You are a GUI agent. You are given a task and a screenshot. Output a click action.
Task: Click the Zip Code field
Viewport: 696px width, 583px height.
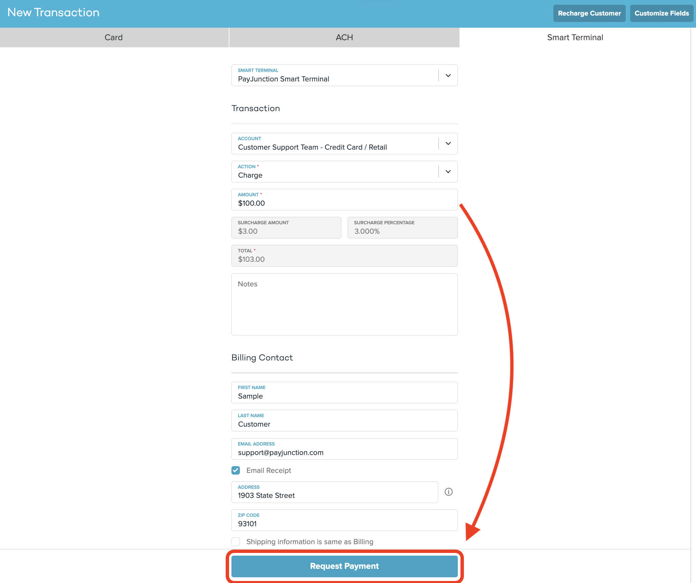pyautogui.click(x=344, y=520)
